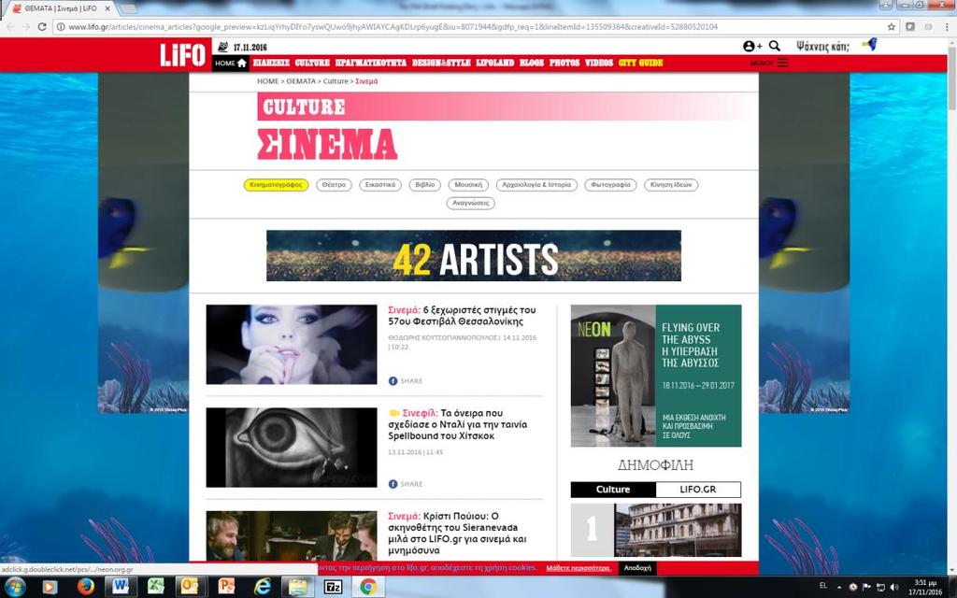
Task: Open the Windows Start menu
Action: point(15,587)
